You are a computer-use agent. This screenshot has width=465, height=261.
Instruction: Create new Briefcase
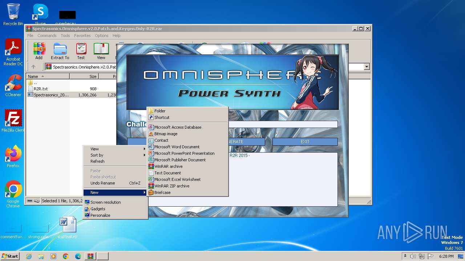point(187,192)
